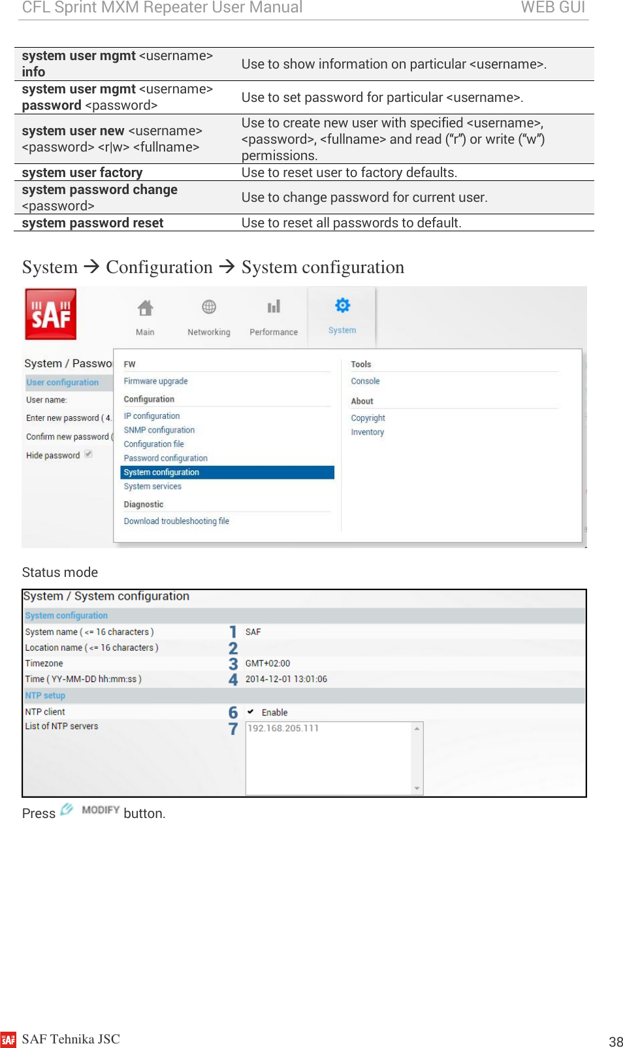The width and height of the screenshot is (623, 1048).
Task: Click the Time value 2014-12-01 13:01:06
Action: tap(286, 679)
